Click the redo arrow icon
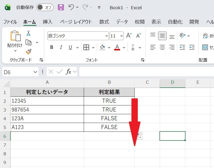Image resolution: width=214 pixels, height=168 pixels. 85,7
